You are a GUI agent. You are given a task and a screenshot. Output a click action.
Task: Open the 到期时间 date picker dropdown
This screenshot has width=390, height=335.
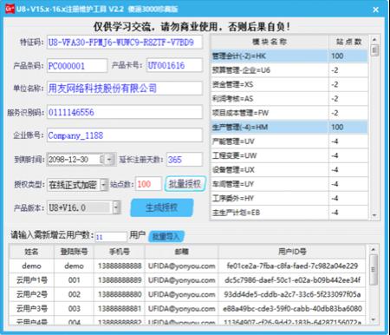click(x=109, y=159)
